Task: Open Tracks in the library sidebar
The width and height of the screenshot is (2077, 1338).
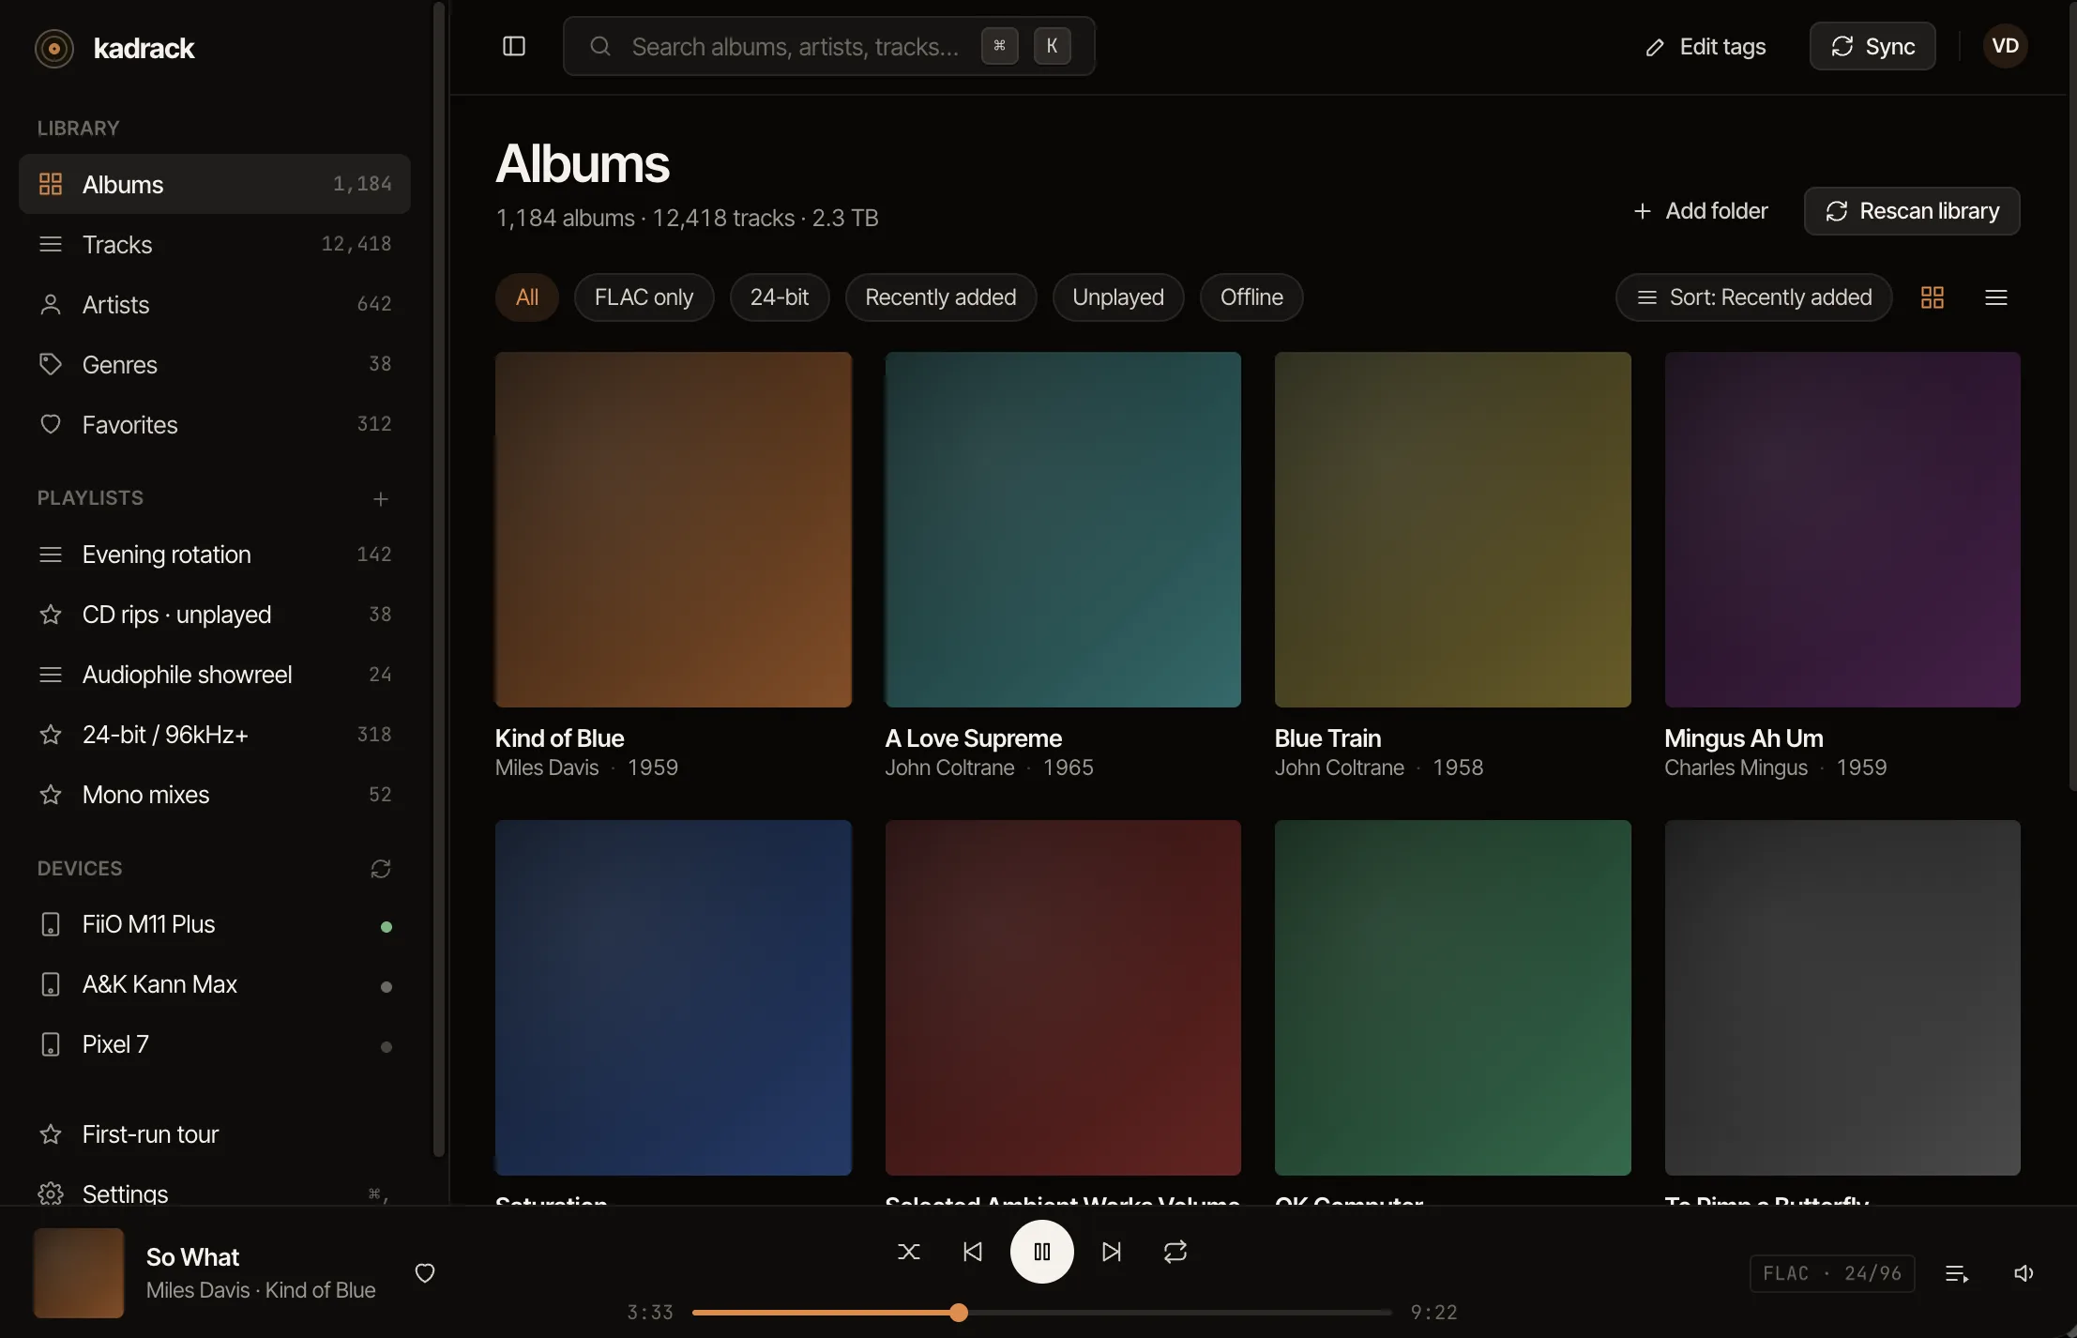Action: 215,244
